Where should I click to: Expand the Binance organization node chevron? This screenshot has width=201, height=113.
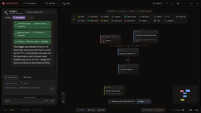click(119, 37)
